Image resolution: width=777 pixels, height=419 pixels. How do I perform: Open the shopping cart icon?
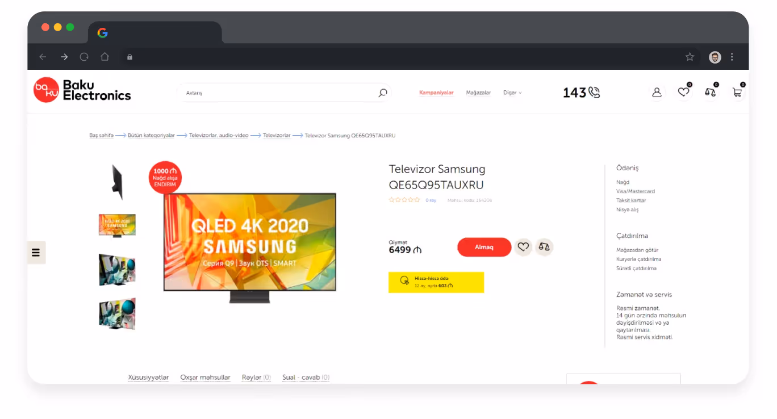pyautogui.click(x=737, y=92)
